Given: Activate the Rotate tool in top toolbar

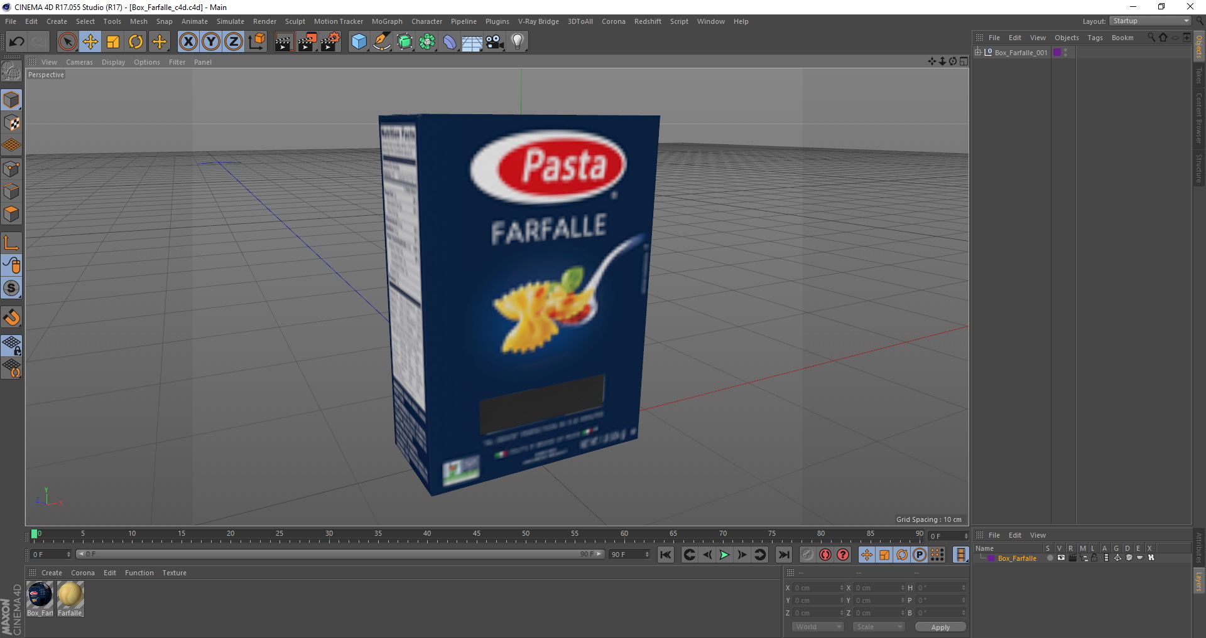Looking at the screenshot, I should click(x=136, y=42).
